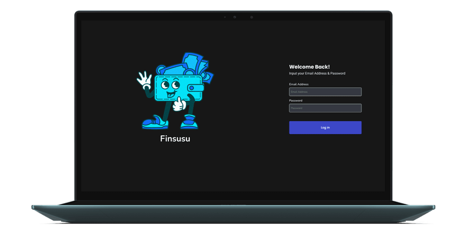Select the Email Address input field
This screenshot has height=228, width=465.
325,92
